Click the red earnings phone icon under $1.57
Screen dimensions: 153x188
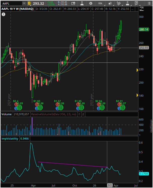(x=57, y=104)
